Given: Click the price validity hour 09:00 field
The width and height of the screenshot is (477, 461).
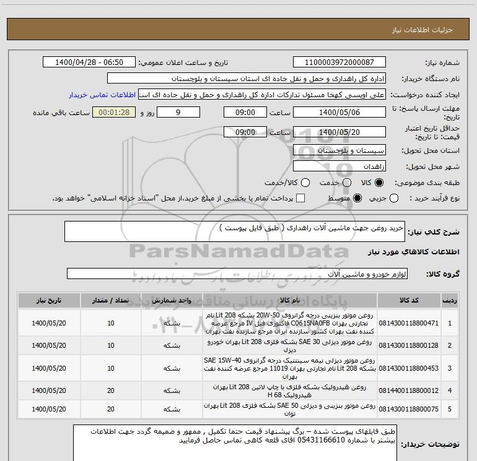Looking at the screenshot, I should (245, 132).
